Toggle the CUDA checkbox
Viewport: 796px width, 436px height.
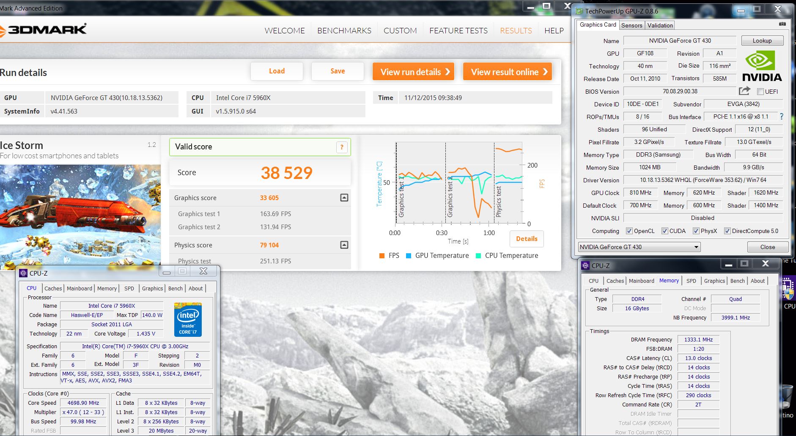664,231
